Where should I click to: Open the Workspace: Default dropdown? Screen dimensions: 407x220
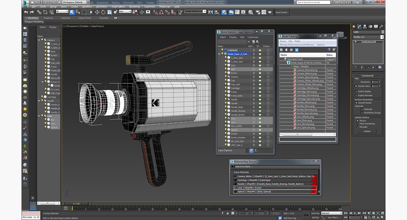tap(74, 2)
